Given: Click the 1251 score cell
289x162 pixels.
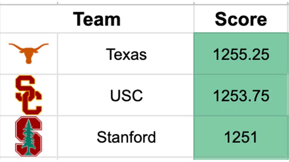Looking at the screenshot, I should (x=241, y=137).
